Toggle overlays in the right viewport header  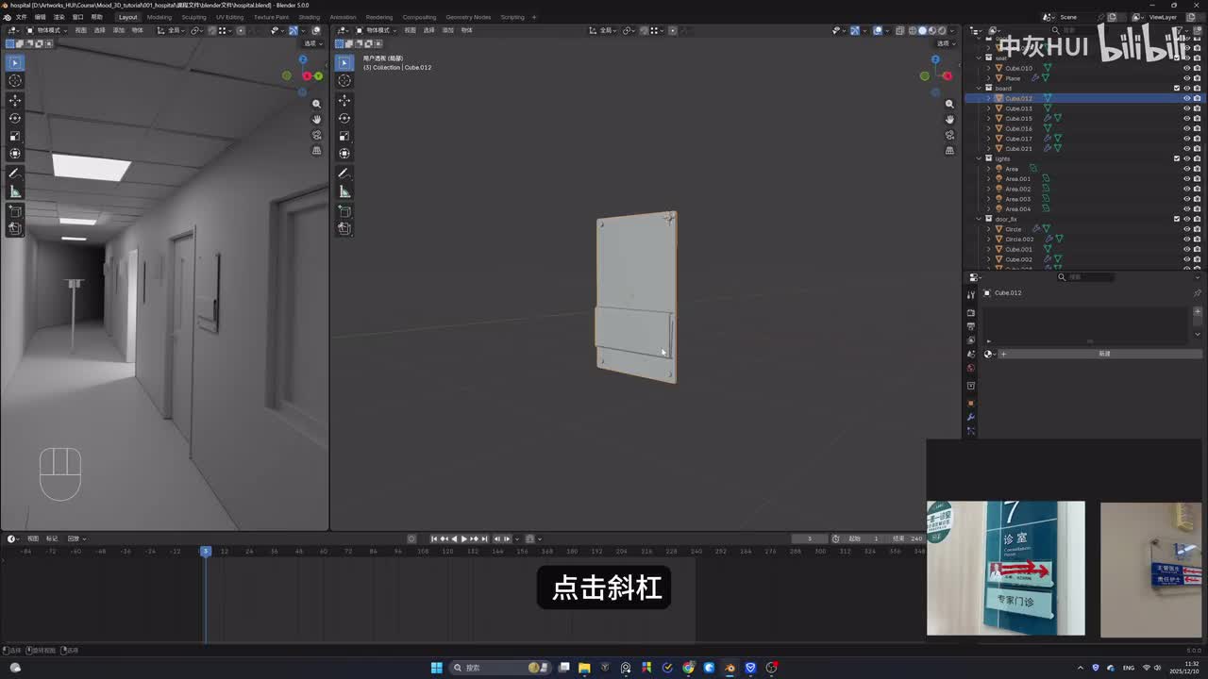(878, 30)
